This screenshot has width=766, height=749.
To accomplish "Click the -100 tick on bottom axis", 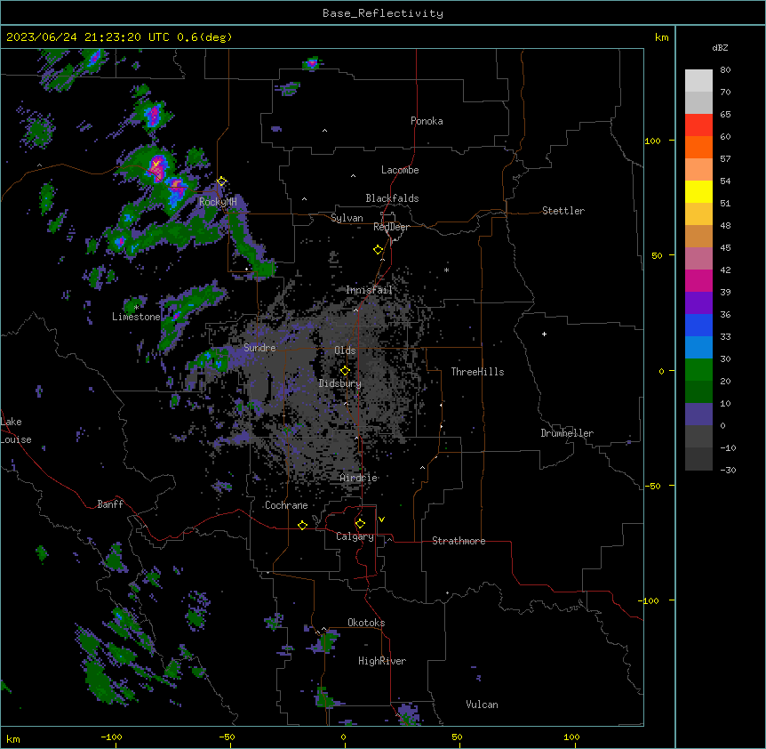I will coord(111,737).
